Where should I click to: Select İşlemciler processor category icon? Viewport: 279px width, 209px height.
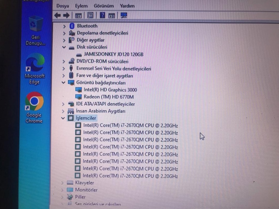71,118
